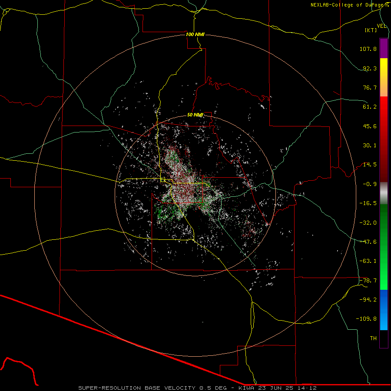The image size is (391, 391).
Task: Click the gray zero-velocity segment of color bar
Action: [x=384, y=193]
